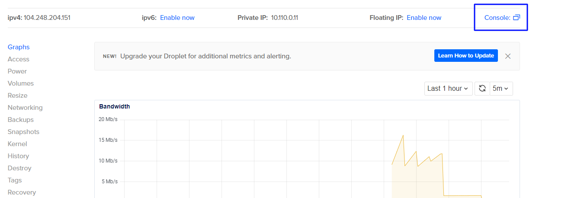Go to Backups in sidebar

tap(21, 120)
